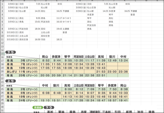The image size is (164, 113).
Task: Click the 22:51 高知 time for 南風 25号
Action: (101, 76)
